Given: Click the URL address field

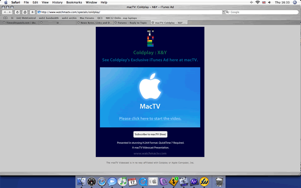Looking at the screenshot, I should click(130, 12).
